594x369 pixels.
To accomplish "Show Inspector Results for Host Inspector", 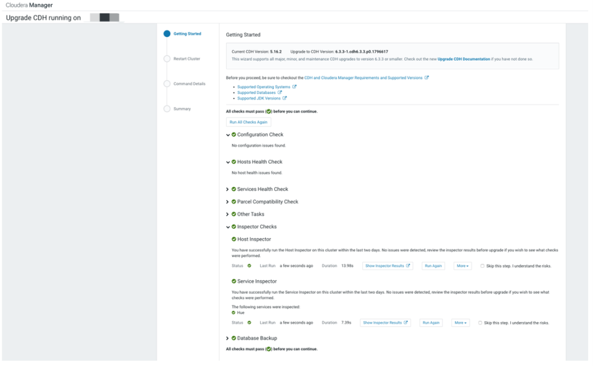I will (388, 266).
